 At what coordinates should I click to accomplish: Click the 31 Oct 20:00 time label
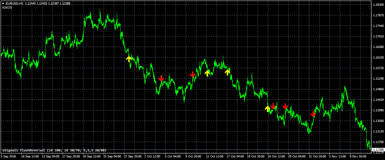318,157
